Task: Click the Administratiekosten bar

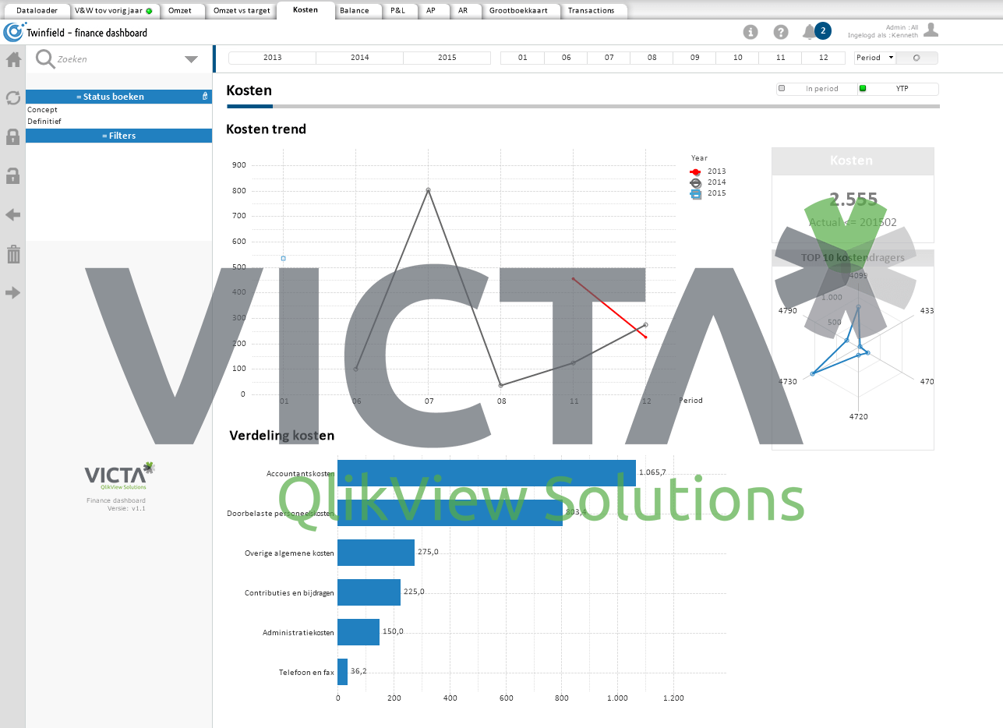Action: tap(358, 632)
